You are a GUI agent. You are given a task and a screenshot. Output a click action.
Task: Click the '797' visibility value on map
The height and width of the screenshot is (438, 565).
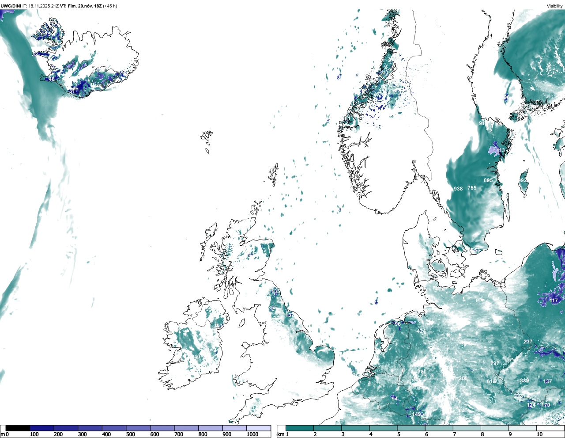(x=495, y=363)
